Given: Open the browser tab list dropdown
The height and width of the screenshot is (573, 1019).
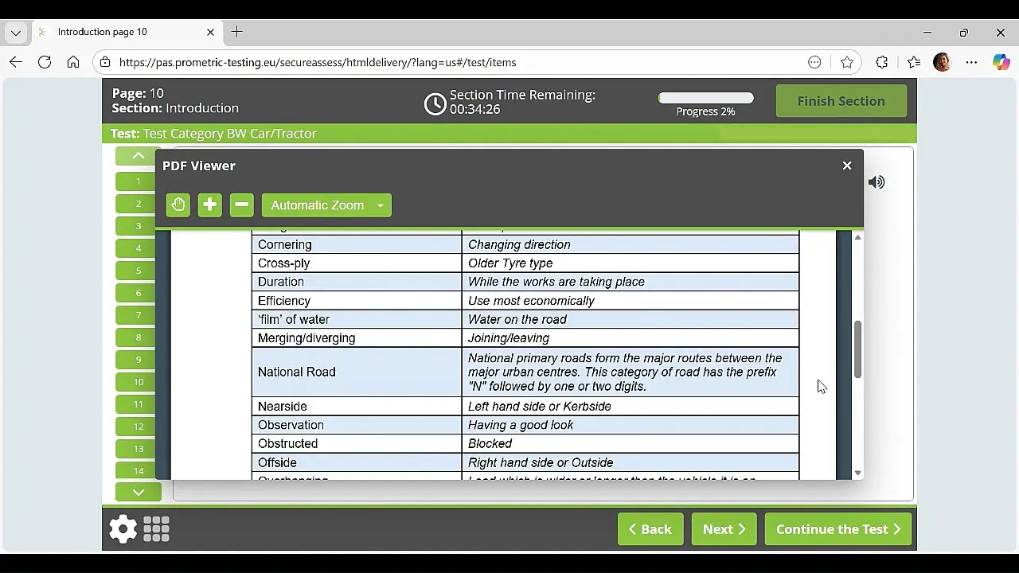Looking at the screenshot, I should click(x=16, y=33).
